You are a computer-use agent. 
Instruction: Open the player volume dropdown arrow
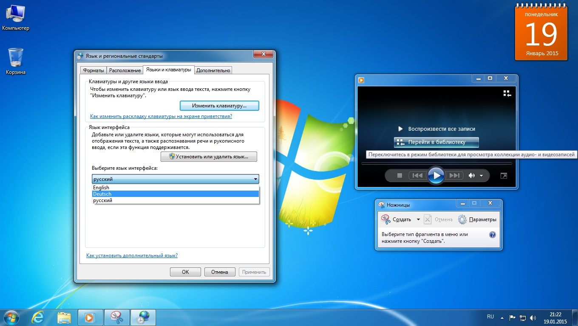pyautogui.click(x=482, y=176)
